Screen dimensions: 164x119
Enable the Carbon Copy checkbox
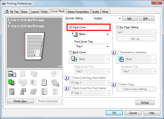[117, 84]
